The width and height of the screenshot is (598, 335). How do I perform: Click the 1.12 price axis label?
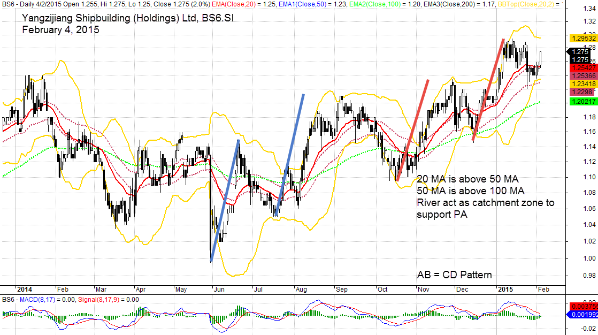589,162
